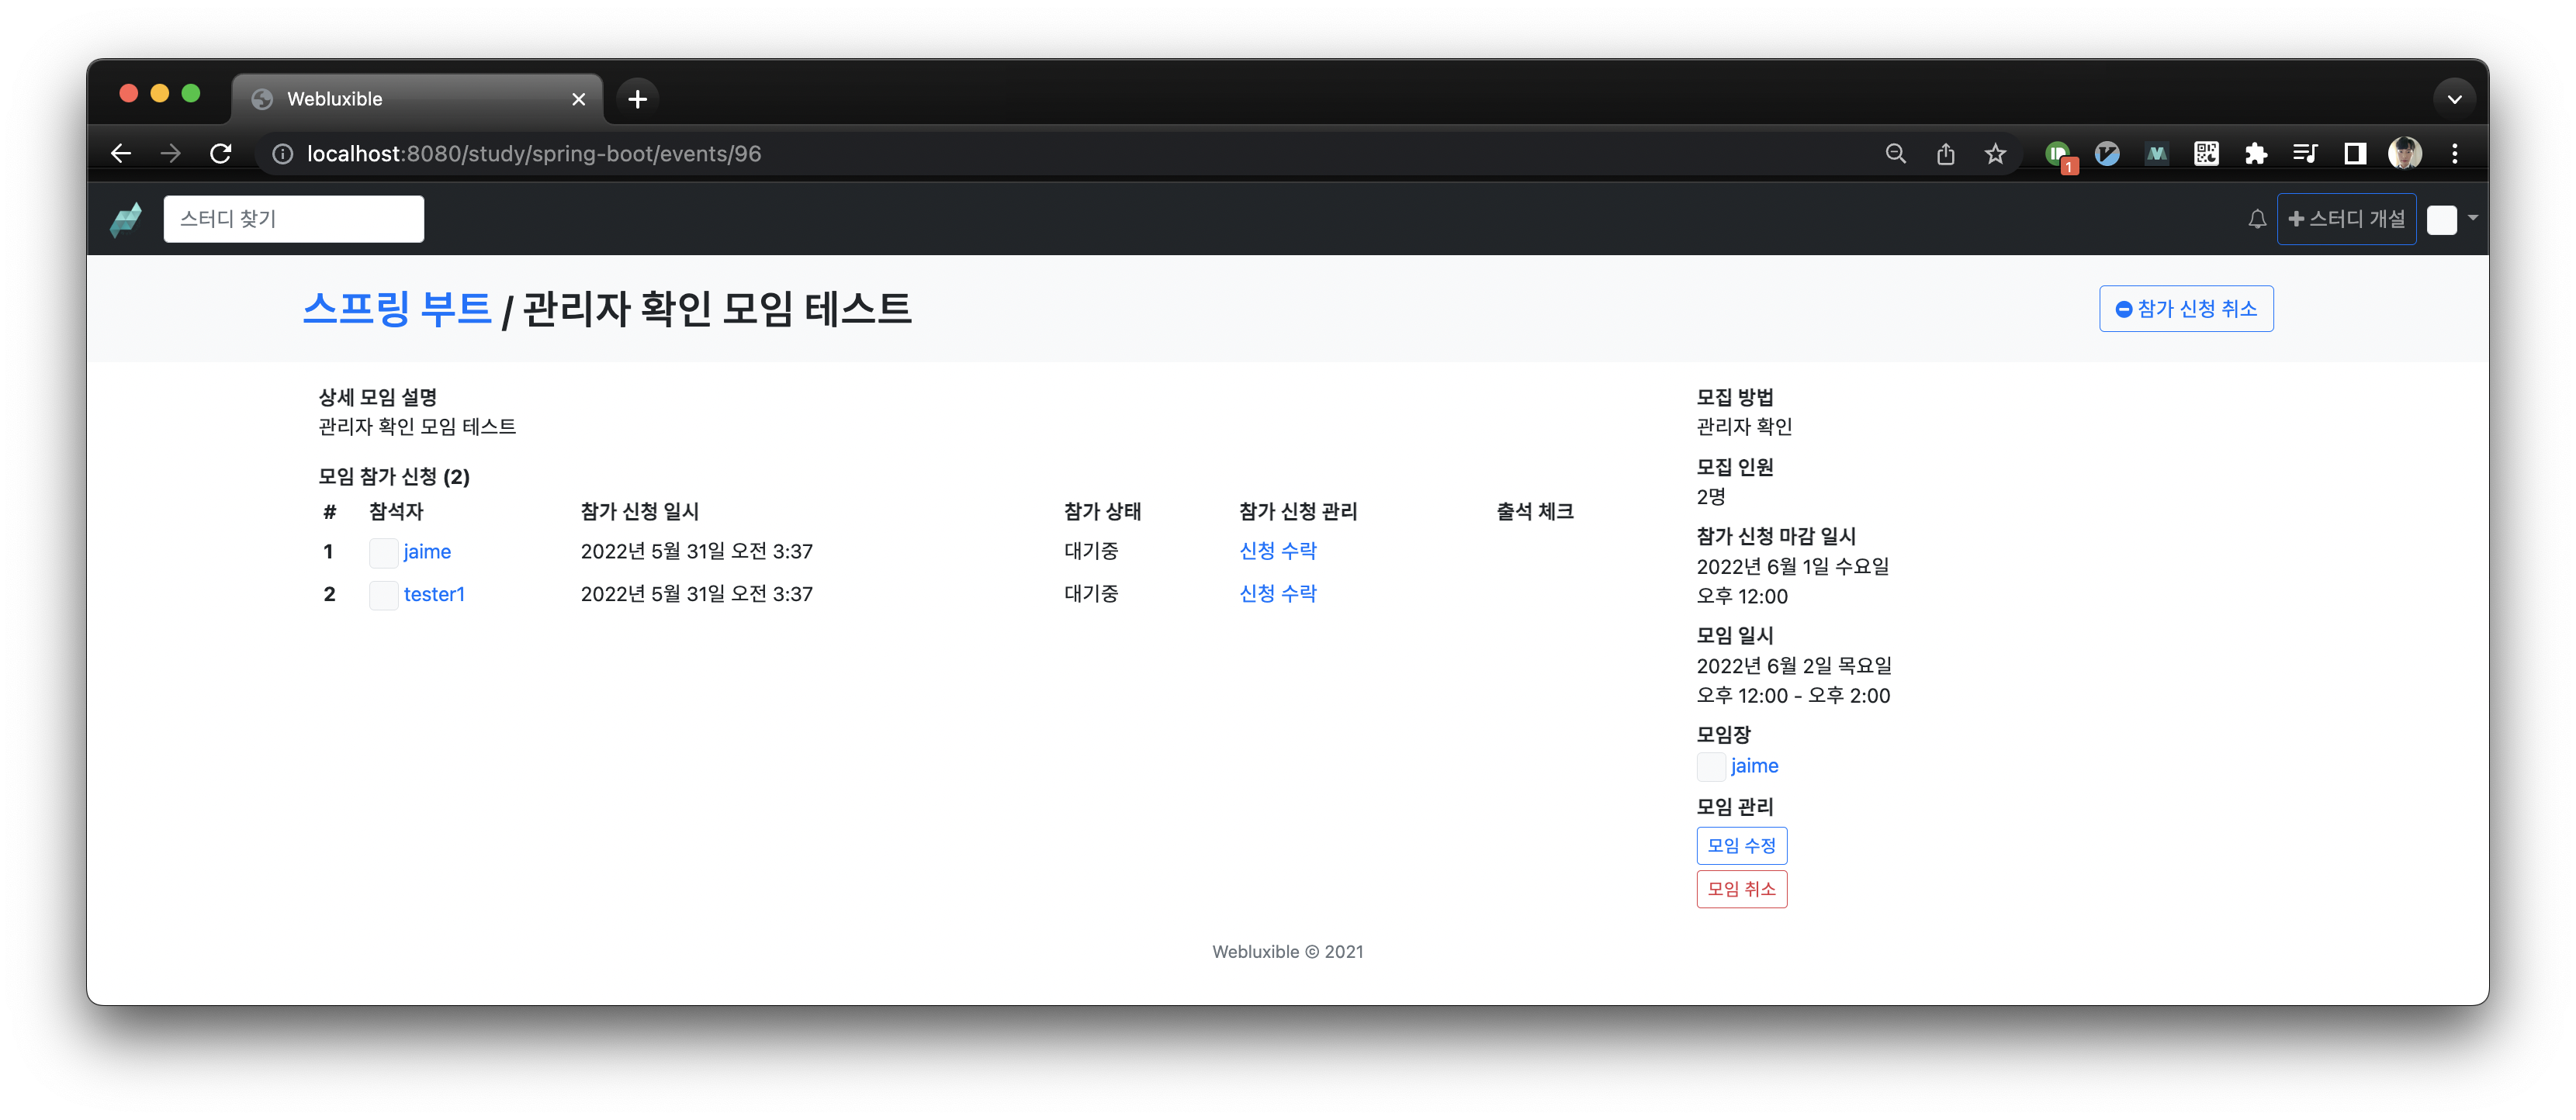Open a new browser tab

click(637, 99)
